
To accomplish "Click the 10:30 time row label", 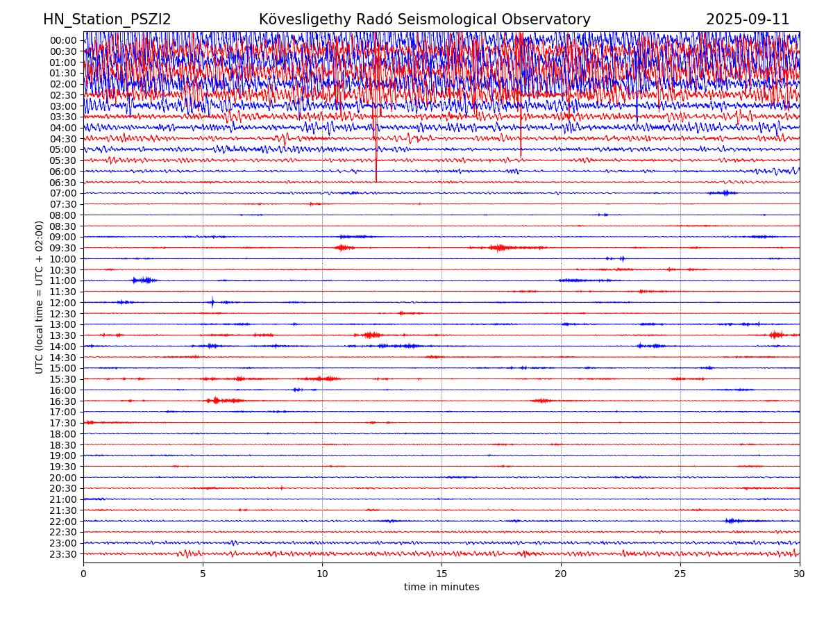I will click(63, 270).
